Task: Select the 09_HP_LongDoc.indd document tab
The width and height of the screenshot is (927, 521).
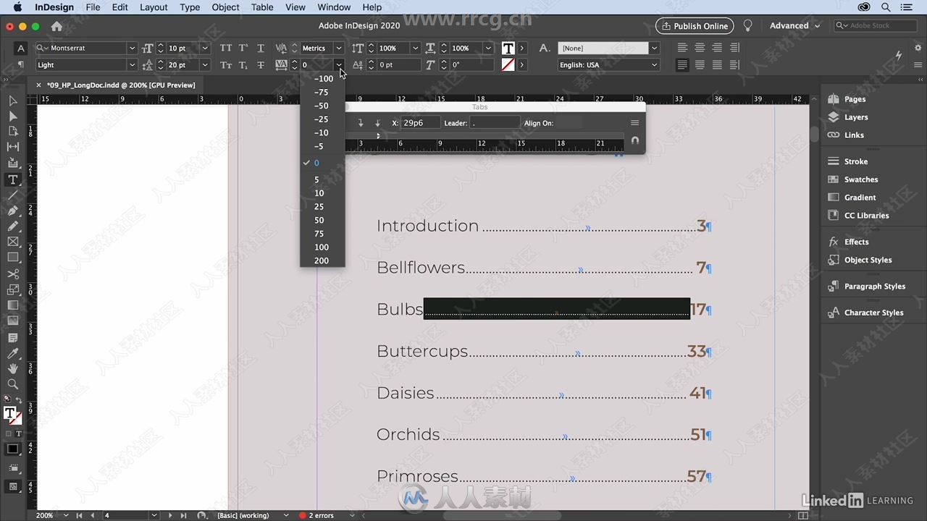Action: [x=120, y=85]
